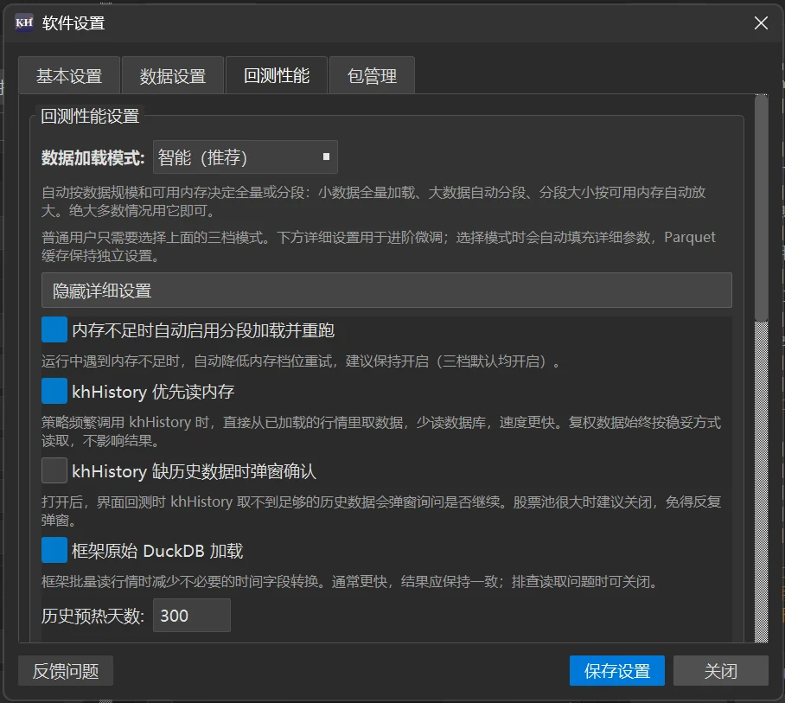Click the 回测性能设置 group title text
This screenshot has width=785, height=703.
coord(90,116)
